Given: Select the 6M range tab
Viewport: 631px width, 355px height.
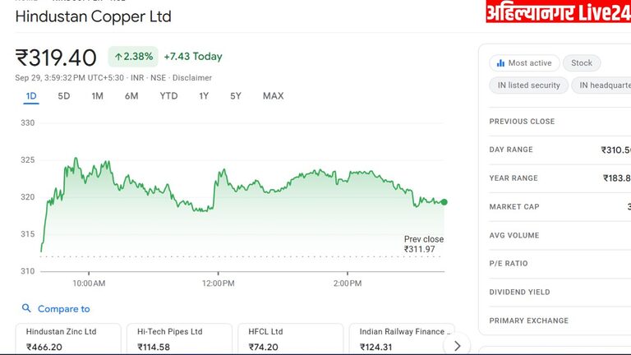Looking at the screenshot, I should coord(131,96).
